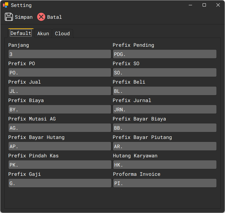This screenshot has height=213, width=225.
Task: Minimize the Setting window
Action: pyautogui.click(x=190, y=5)
